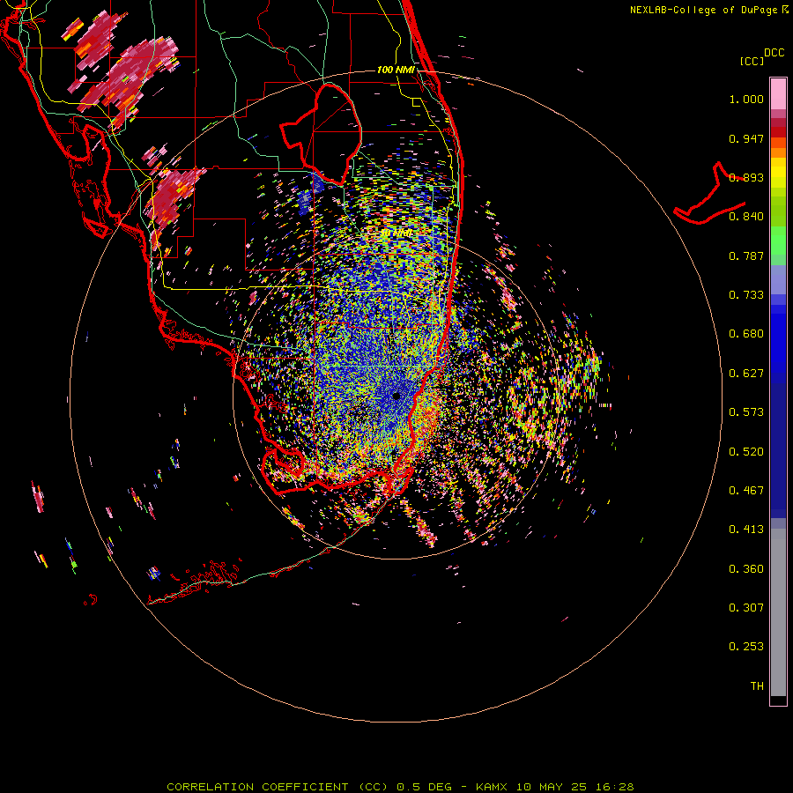793x793 pixels.
Task: Click the 16:28 timestamp in the caption
Action: [x=614, y=787]
